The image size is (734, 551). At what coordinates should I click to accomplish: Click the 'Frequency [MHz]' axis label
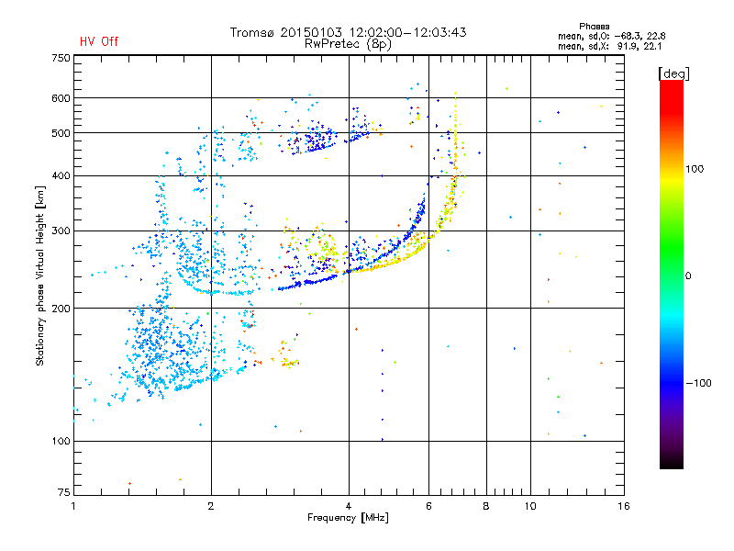[348, 518]
